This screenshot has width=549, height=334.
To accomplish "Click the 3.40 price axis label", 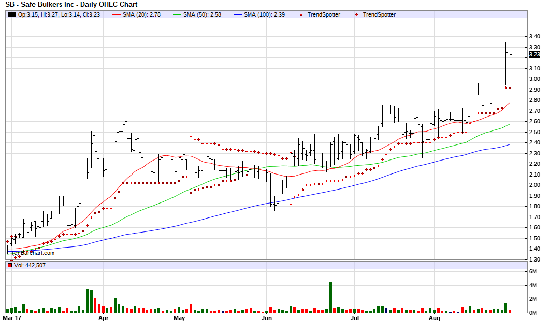I will tap(534, 36).
